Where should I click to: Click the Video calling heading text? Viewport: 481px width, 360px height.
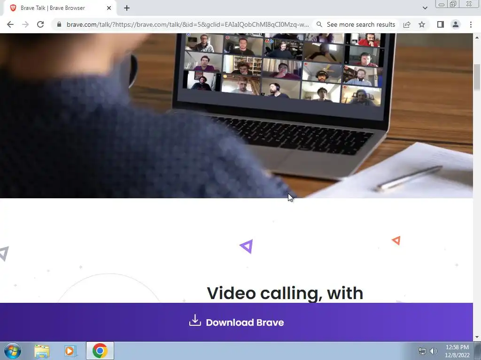[x=285, y=293]
